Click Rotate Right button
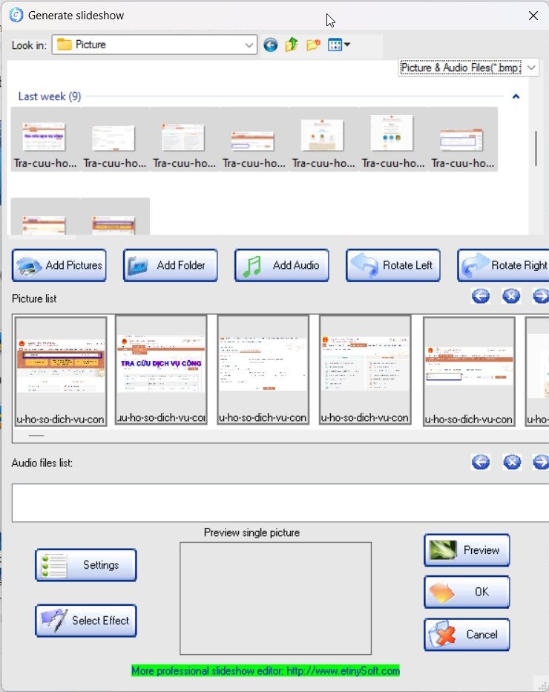Viewport: 549px width, 692px height. 503,265
